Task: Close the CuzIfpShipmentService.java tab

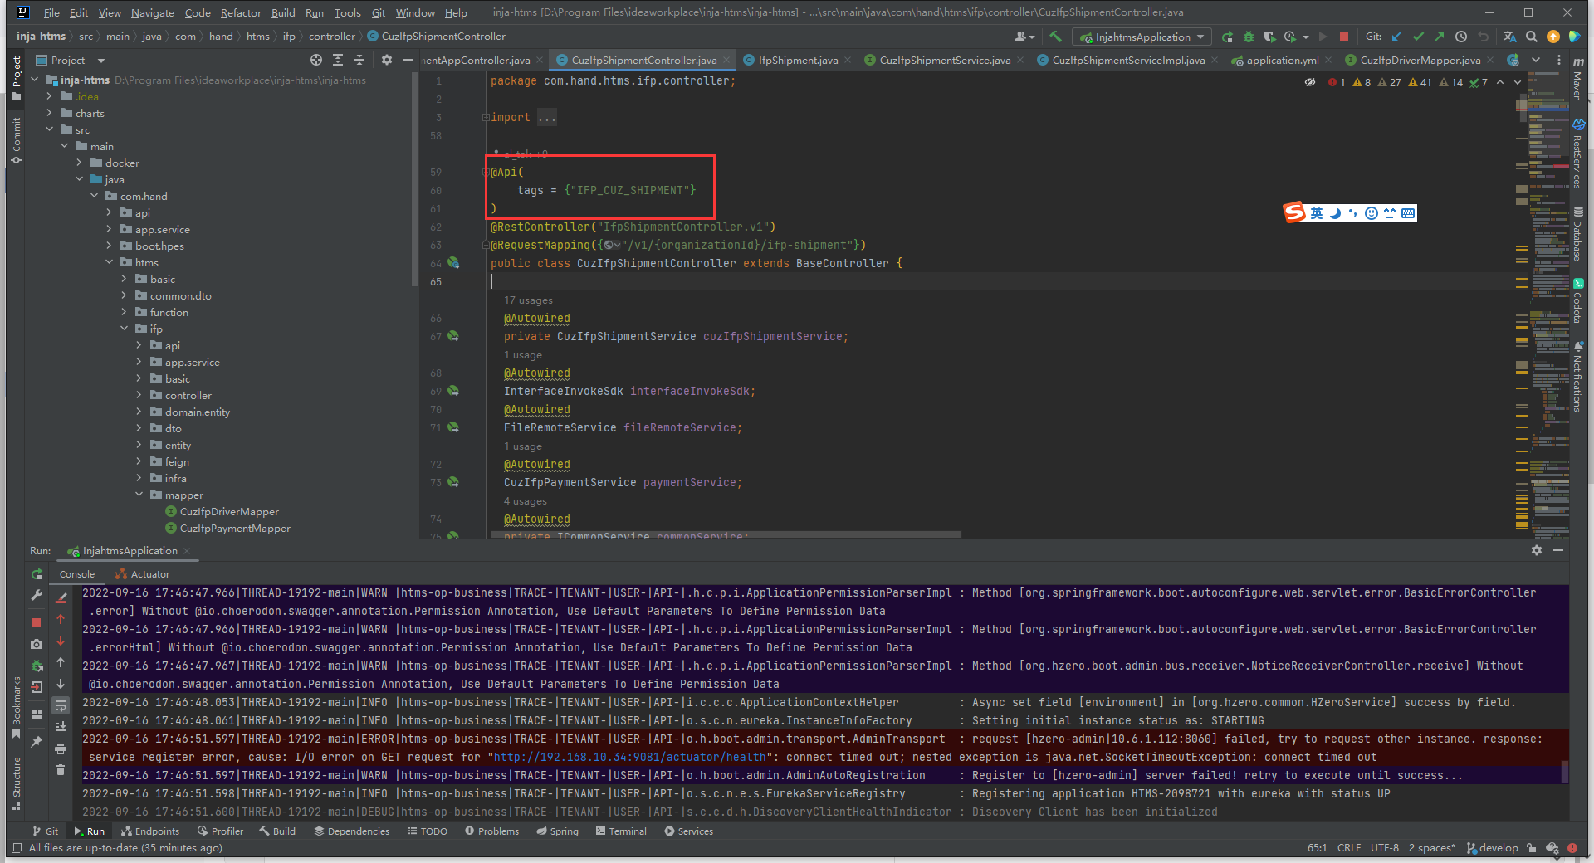Action: coord(1020,60)
